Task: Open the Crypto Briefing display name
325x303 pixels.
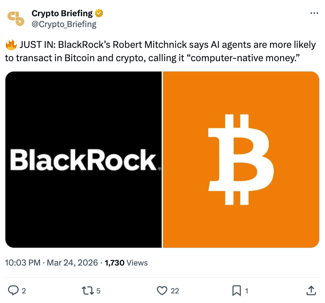Action: click(x=62, y=13)
